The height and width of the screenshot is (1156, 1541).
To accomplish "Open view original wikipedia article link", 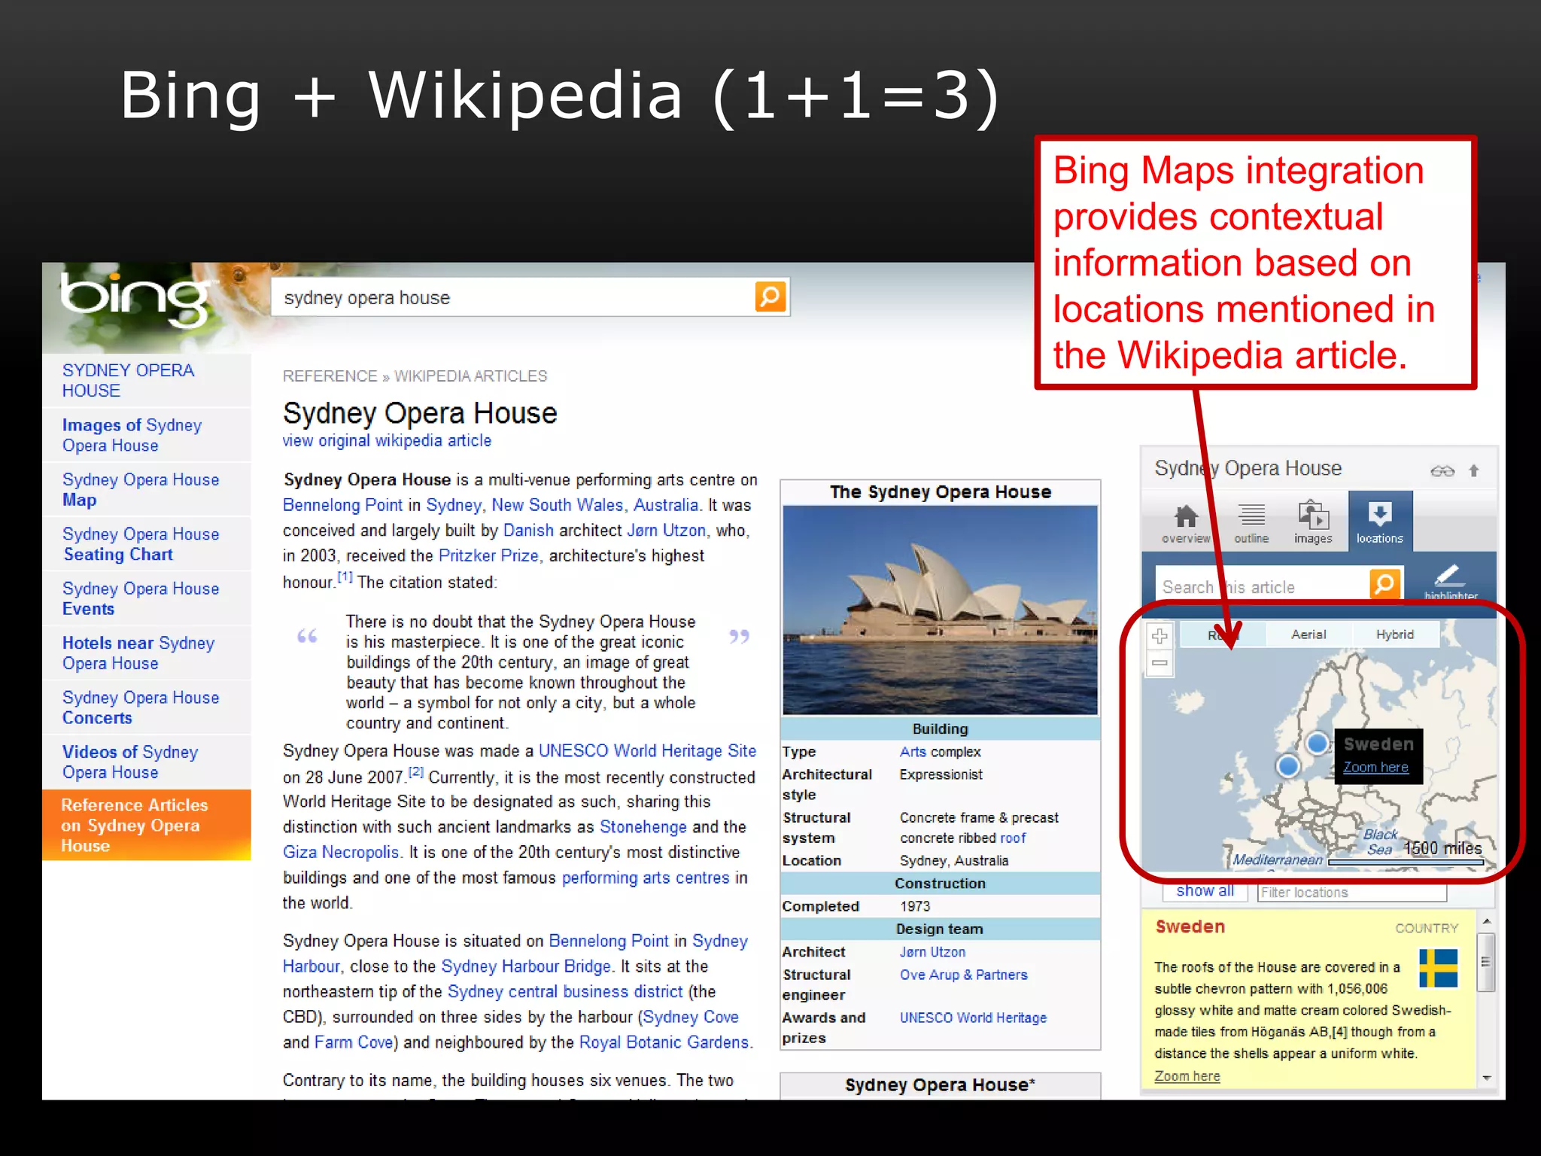I will tap(387, 441).
